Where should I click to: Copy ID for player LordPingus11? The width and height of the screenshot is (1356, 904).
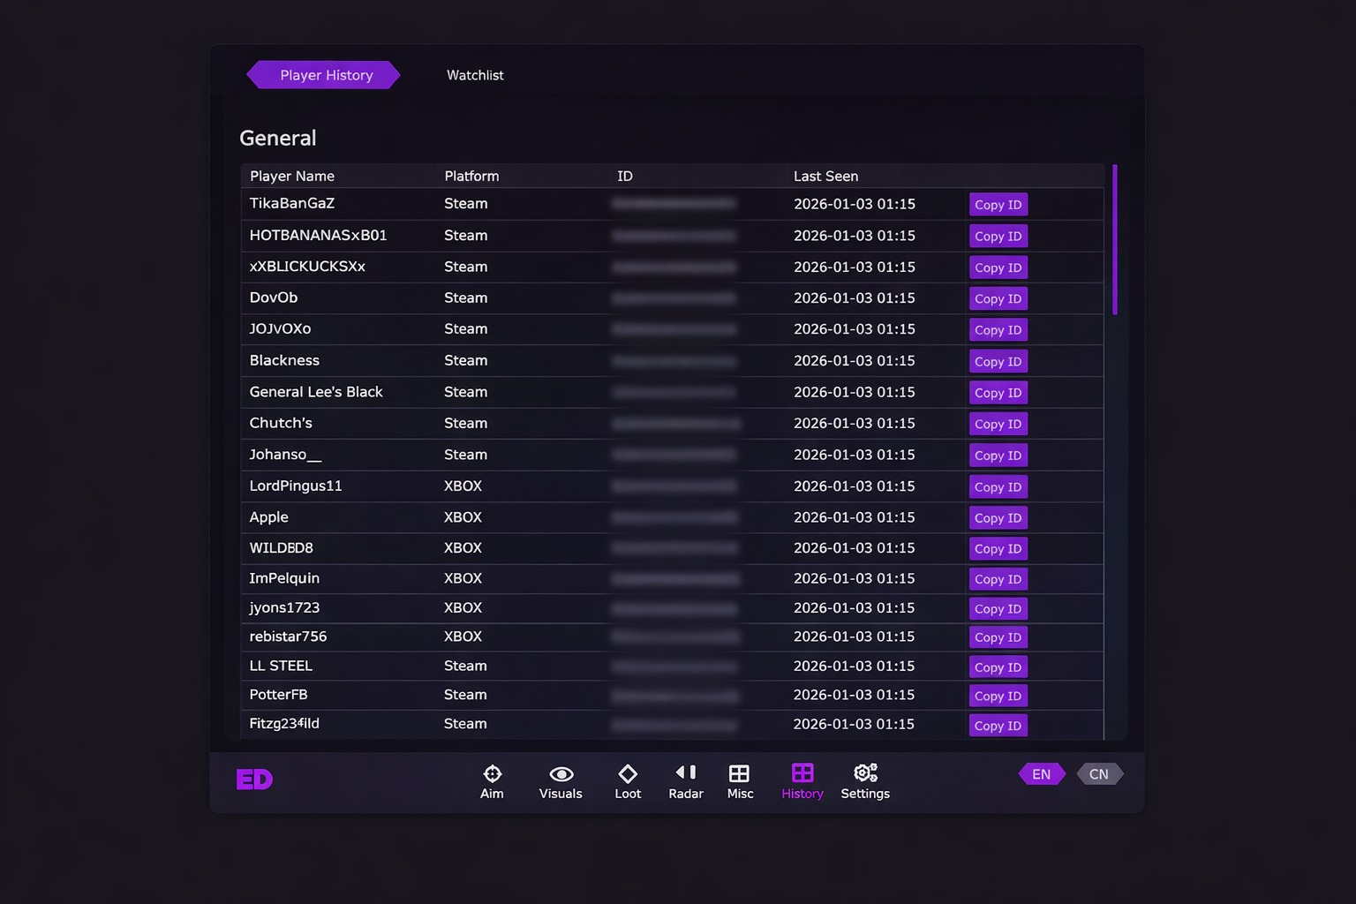pyautogui.click(x=998, y=487)
